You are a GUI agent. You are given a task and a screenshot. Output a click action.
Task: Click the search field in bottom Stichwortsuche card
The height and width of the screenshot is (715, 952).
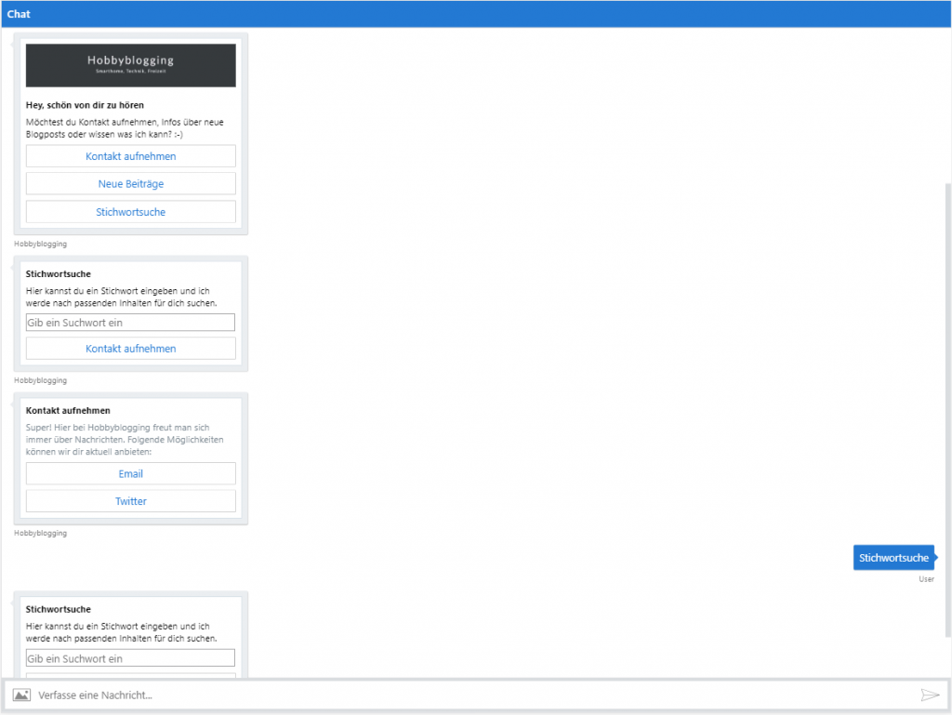(x=130, y=657)
